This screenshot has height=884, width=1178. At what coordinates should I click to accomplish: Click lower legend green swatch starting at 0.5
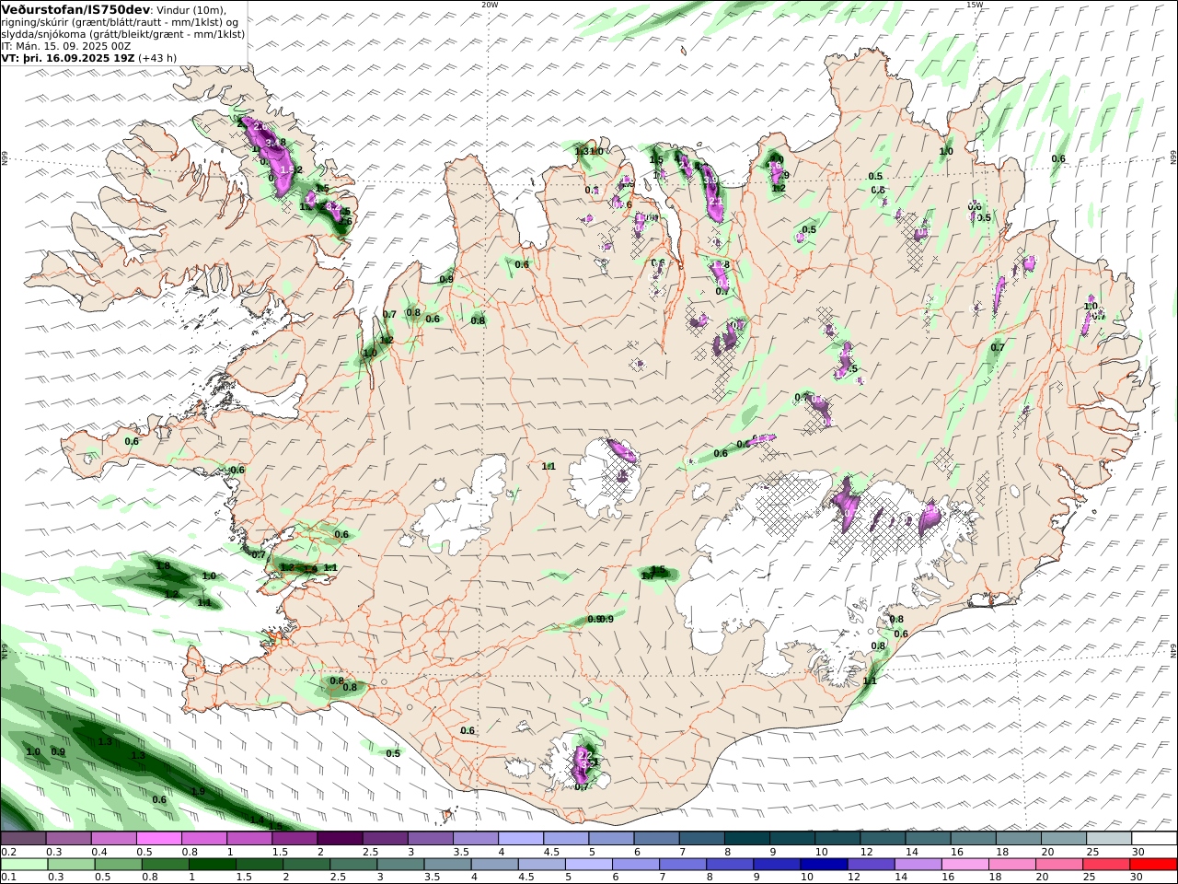pos(119,865)
